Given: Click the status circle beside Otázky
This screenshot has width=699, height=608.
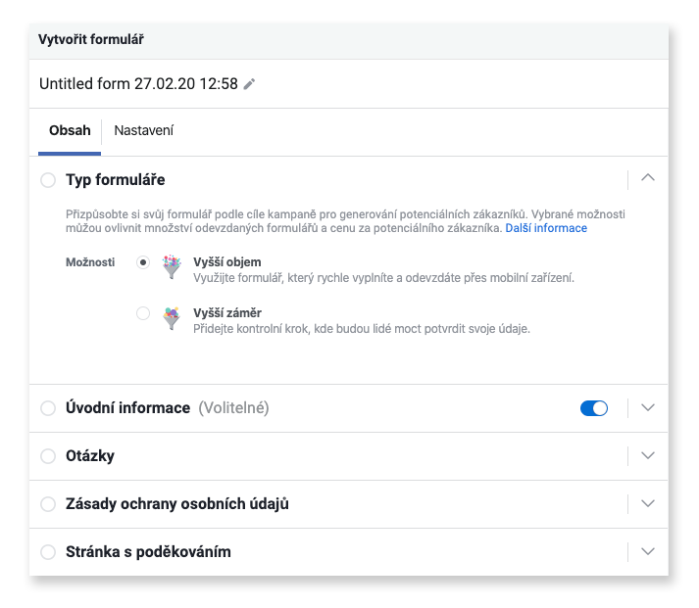Looking at the screenshot, I should pos(48,456).
